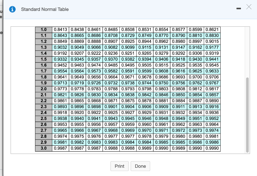The image size is (257, 176).
Task: Click the table value 0.9505
Action: pos(145,65)
